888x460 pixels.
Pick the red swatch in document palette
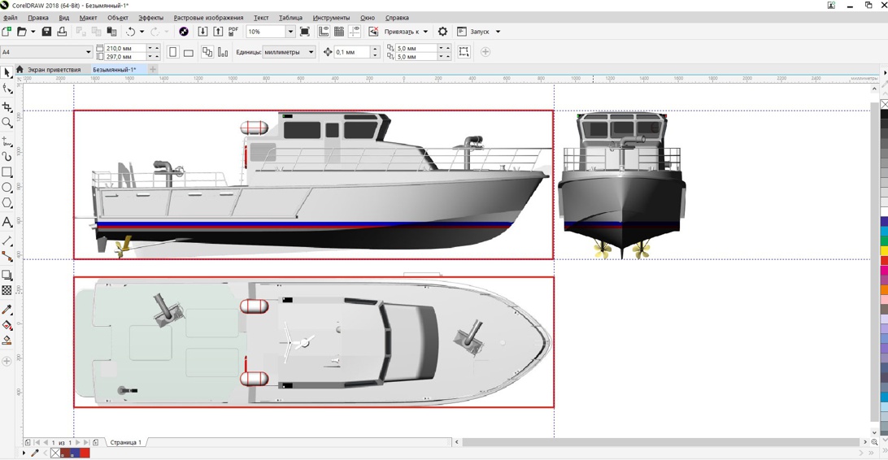coord(85,453)
